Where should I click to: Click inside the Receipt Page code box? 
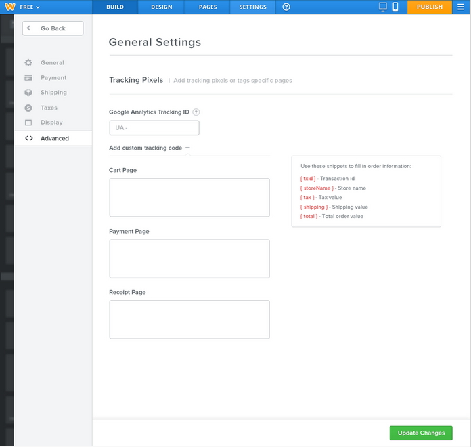pos(189,320)
